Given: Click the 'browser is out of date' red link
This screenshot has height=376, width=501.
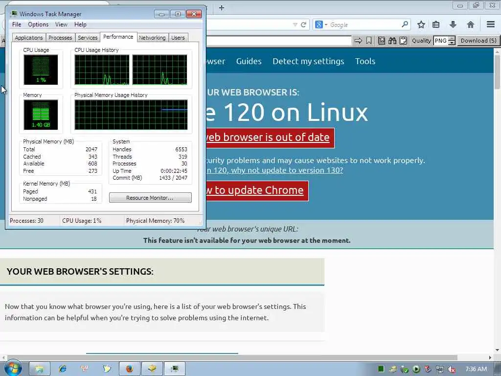Looking at the screenshot, I should click(x=270, y=138).
